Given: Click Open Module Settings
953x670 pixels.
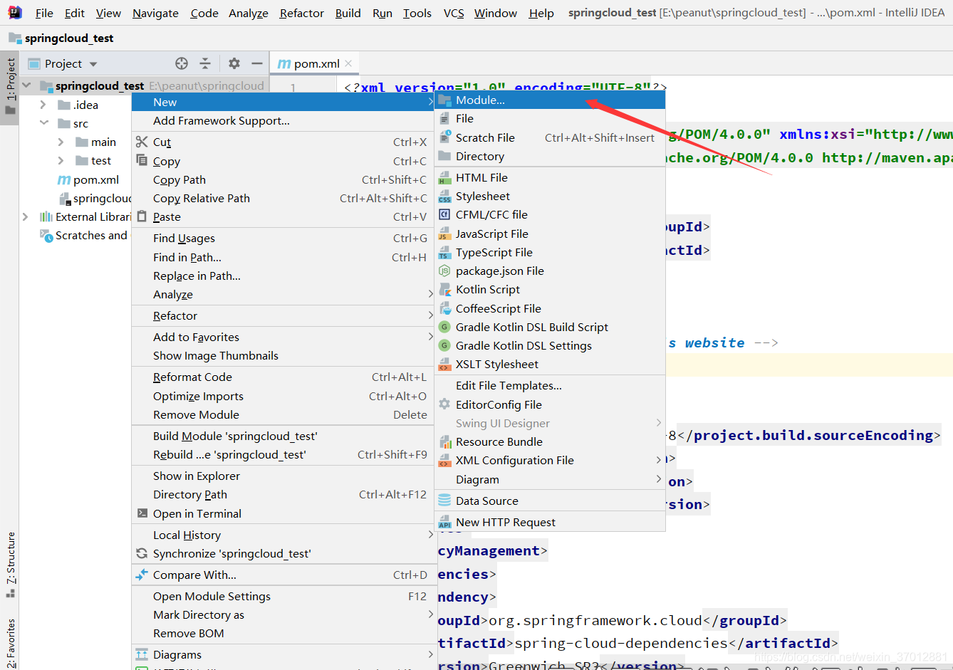Looking at the screenshot, I should click(x=283, y=596).
